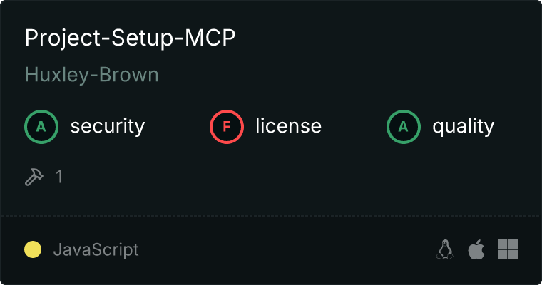Click the letter A inside security circle
This screenshot has width=542, height=285.
coord(41,127)
